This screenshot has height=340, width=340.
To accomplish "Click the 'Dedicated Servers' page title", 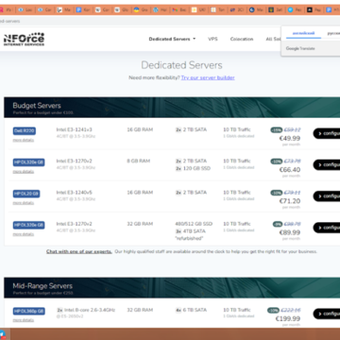I will click(181, 65).
